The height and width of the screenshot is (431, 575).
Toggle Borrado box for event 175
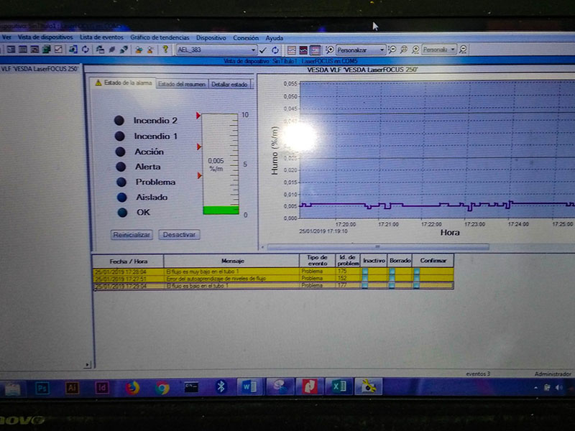[x=392, y=272]
